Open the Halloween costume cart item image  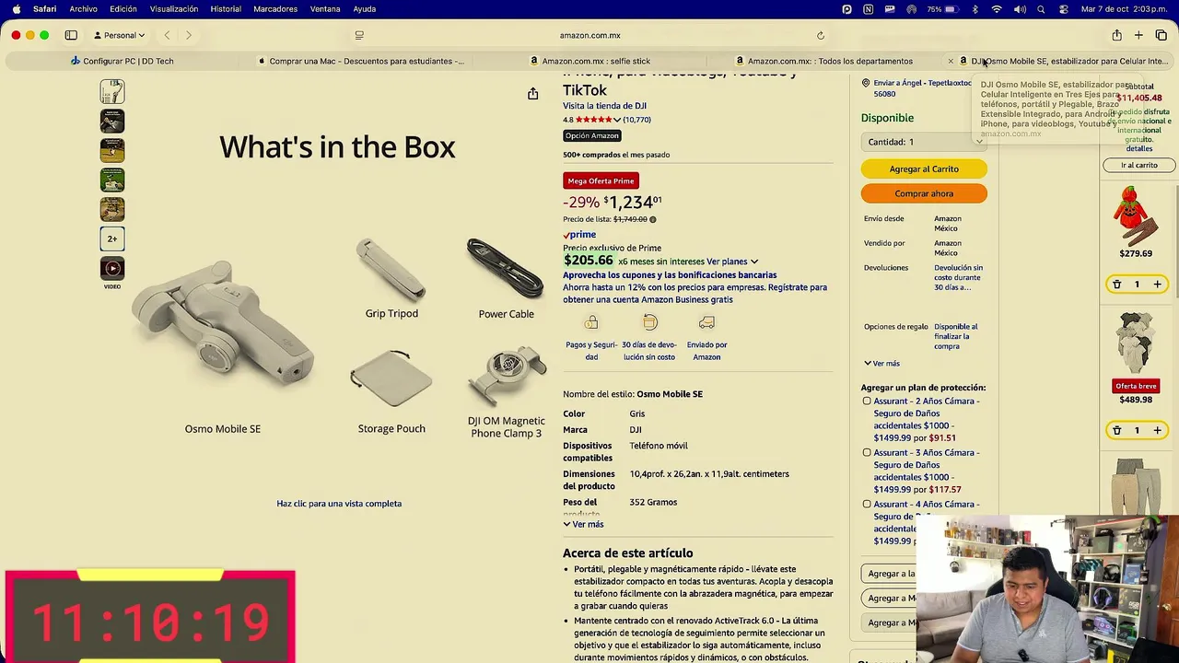(1136, 215)
